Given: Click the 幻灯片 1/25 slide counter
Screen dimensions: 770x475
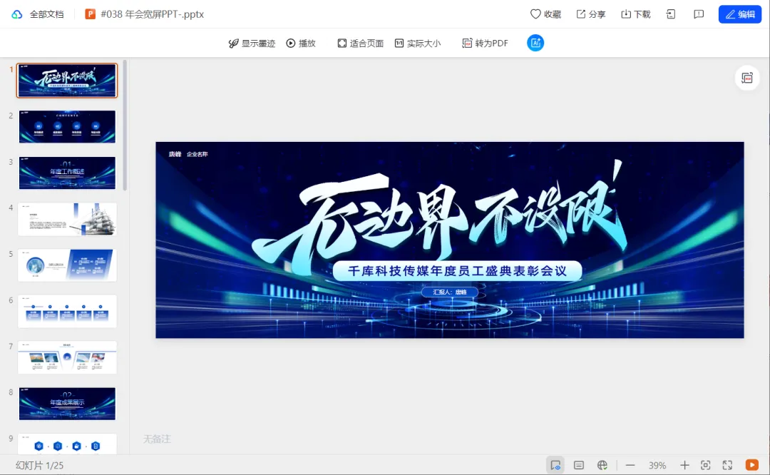Looking at the screenshot, I should tap(39, 465).
